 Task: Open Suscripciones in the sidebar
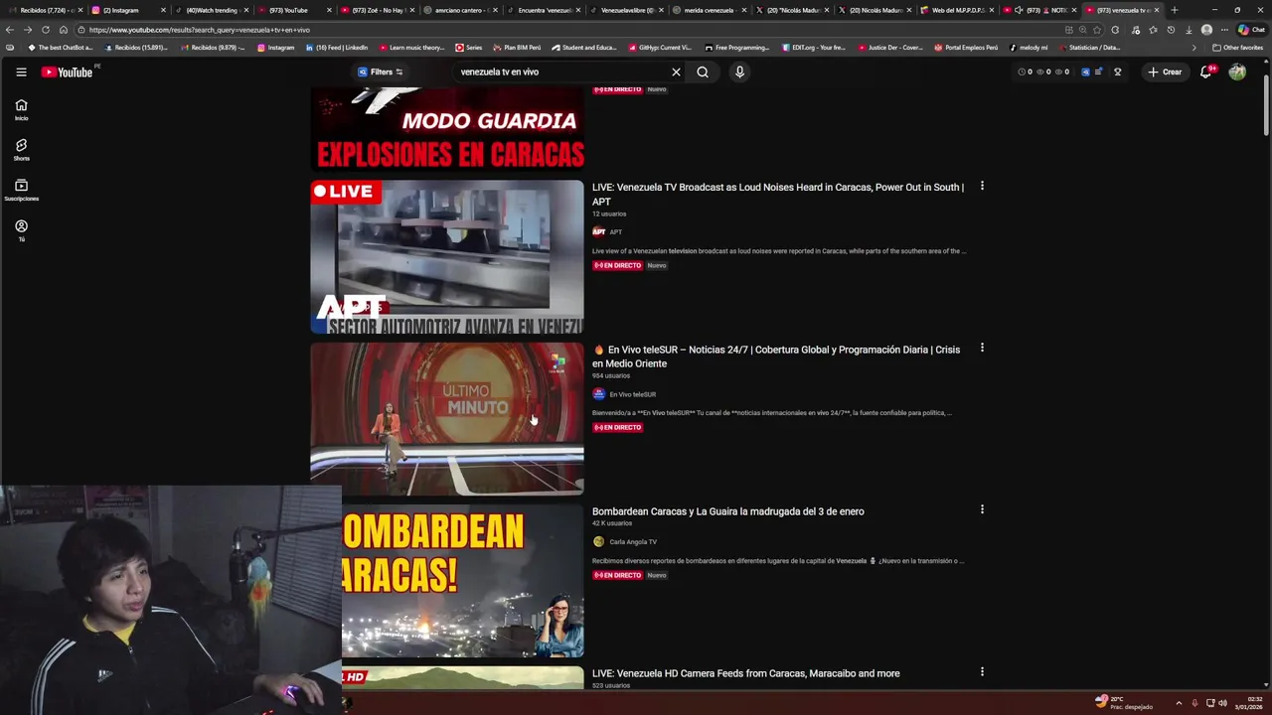(x=21, y=191)
